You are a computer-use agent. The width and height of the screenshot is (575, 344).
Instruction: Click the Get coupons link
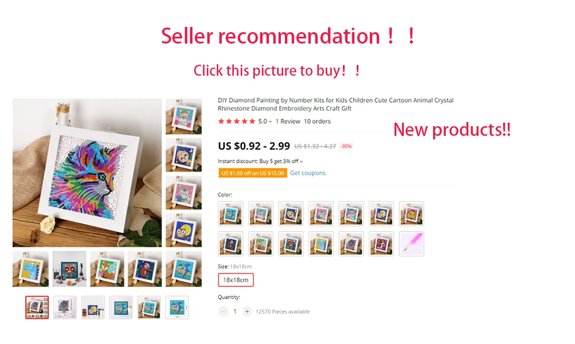(308, 173)
